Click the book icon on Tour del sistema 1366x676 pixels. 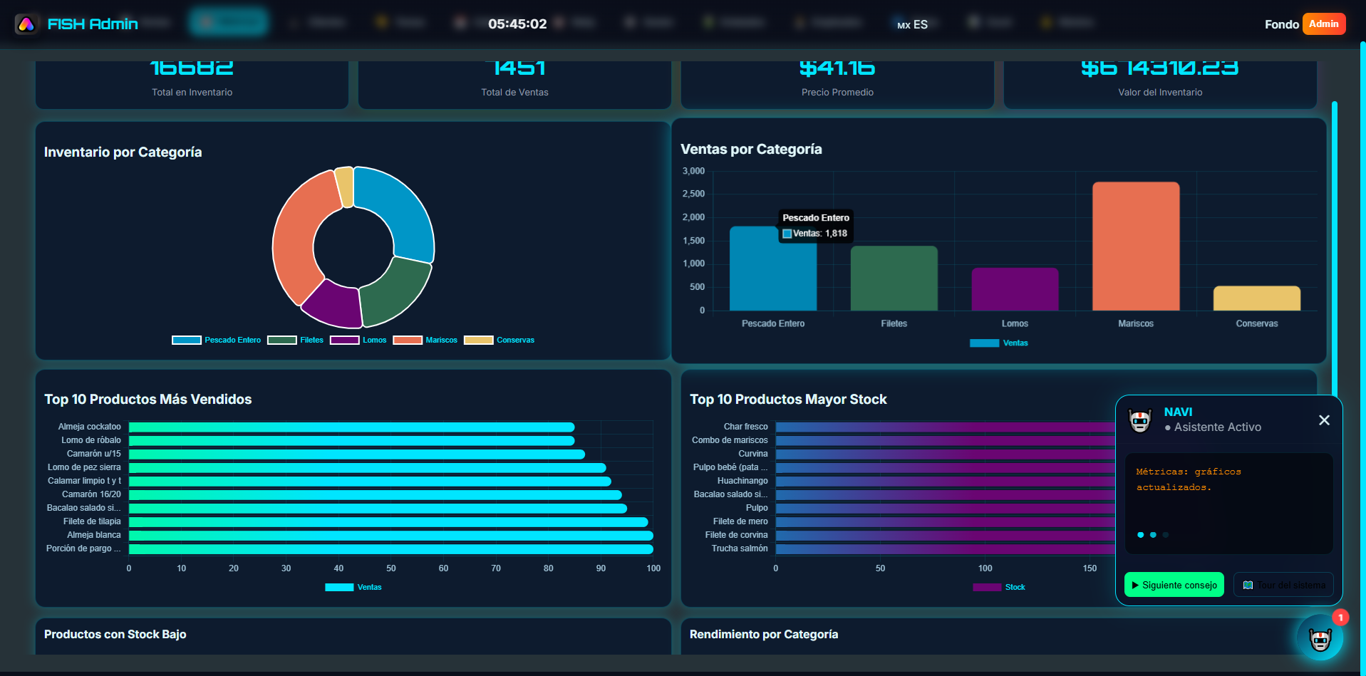1248,584
